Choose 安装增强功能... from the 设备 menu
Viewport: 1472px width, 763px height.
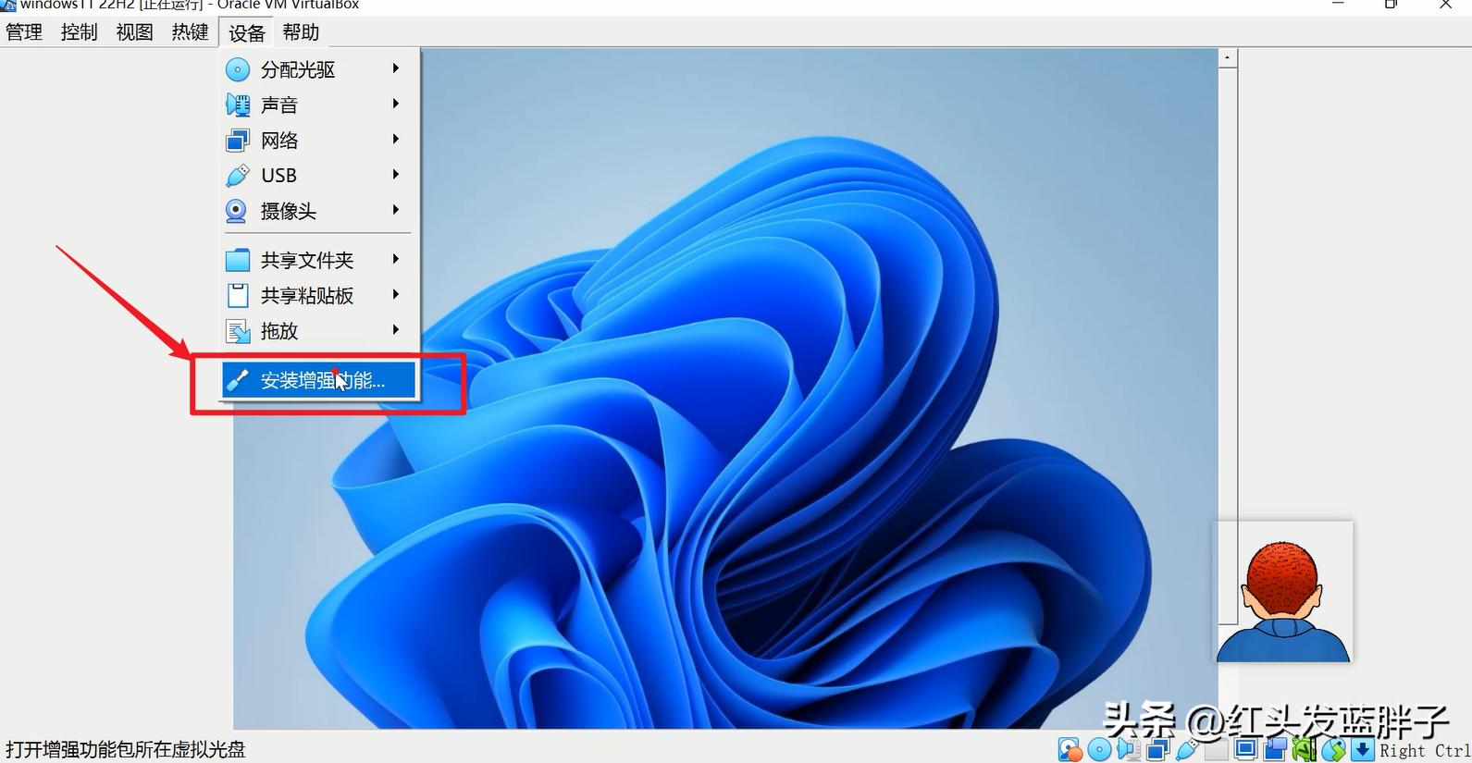pos(319,380)
